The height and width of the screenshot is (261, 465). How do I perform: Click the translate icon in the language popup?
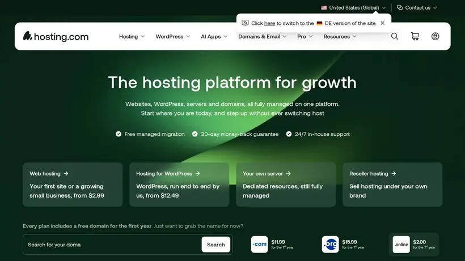[x=245, y=23]
